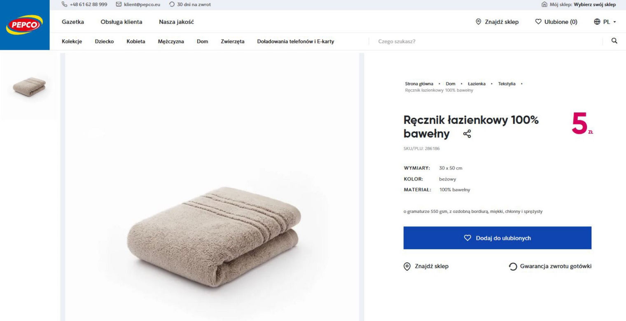The width and height of the screenshot is (626, 321).
Task: Click the pin icon below favorites button
Action: point(407,266)
